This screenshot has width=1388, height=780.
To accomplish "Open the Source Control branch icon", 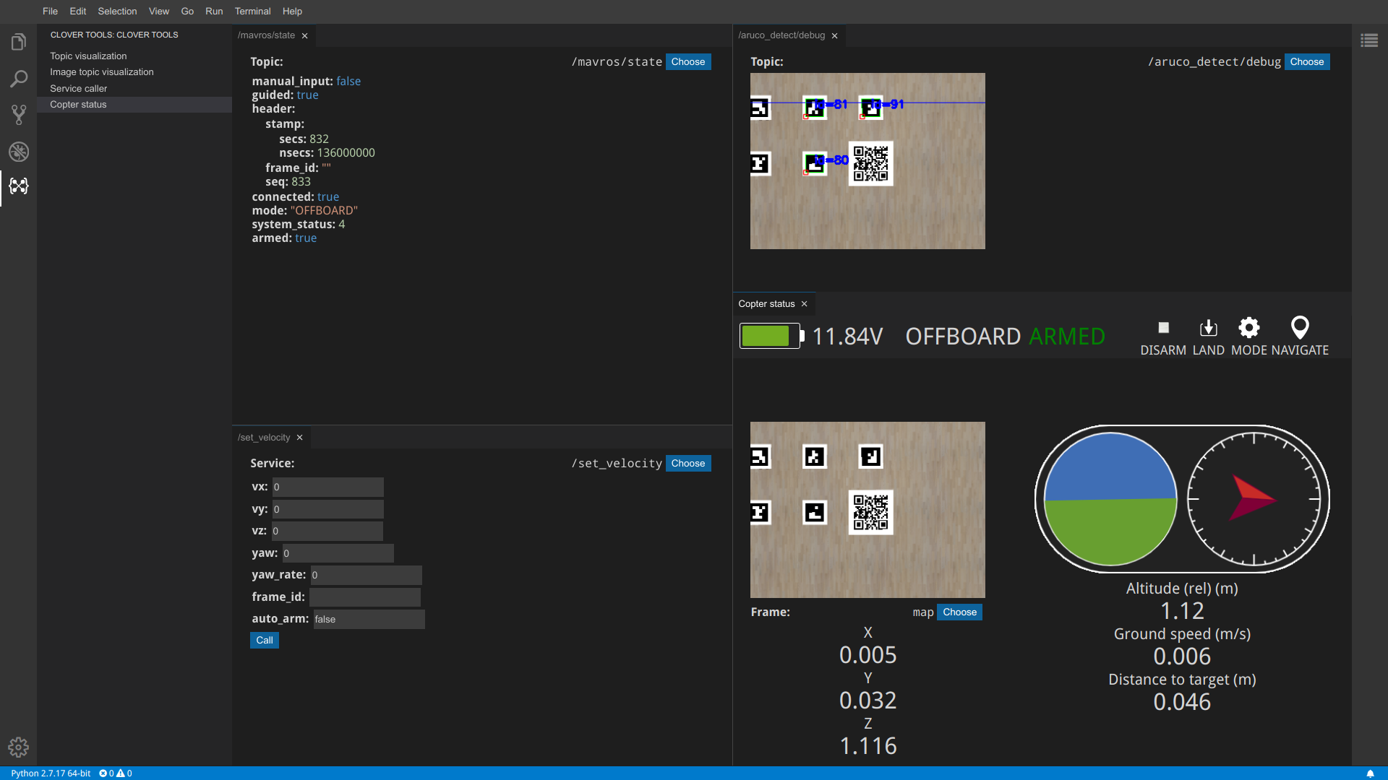I will coord(19,114).
